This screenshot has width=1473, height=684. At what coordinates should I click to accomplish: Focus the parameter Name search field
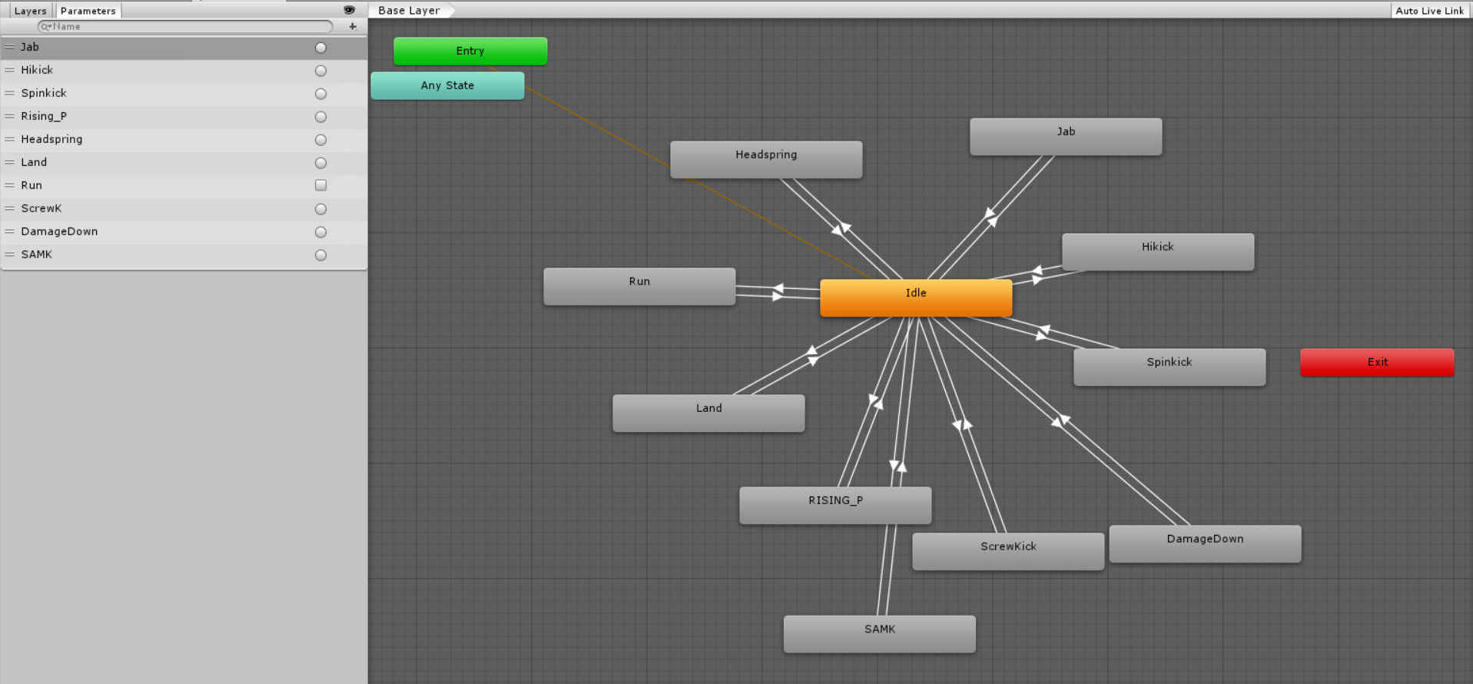(185, 26)
